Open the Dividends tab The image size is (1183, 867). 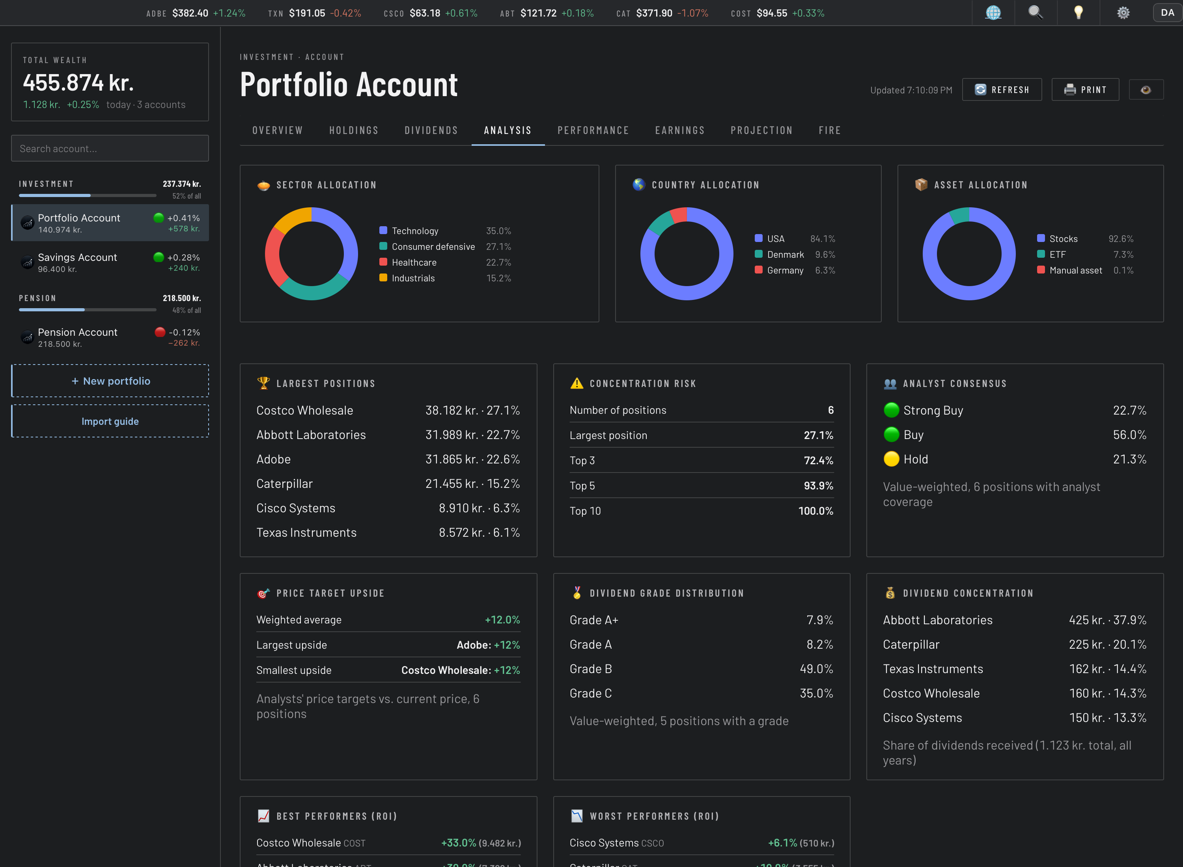coord(431,130)
